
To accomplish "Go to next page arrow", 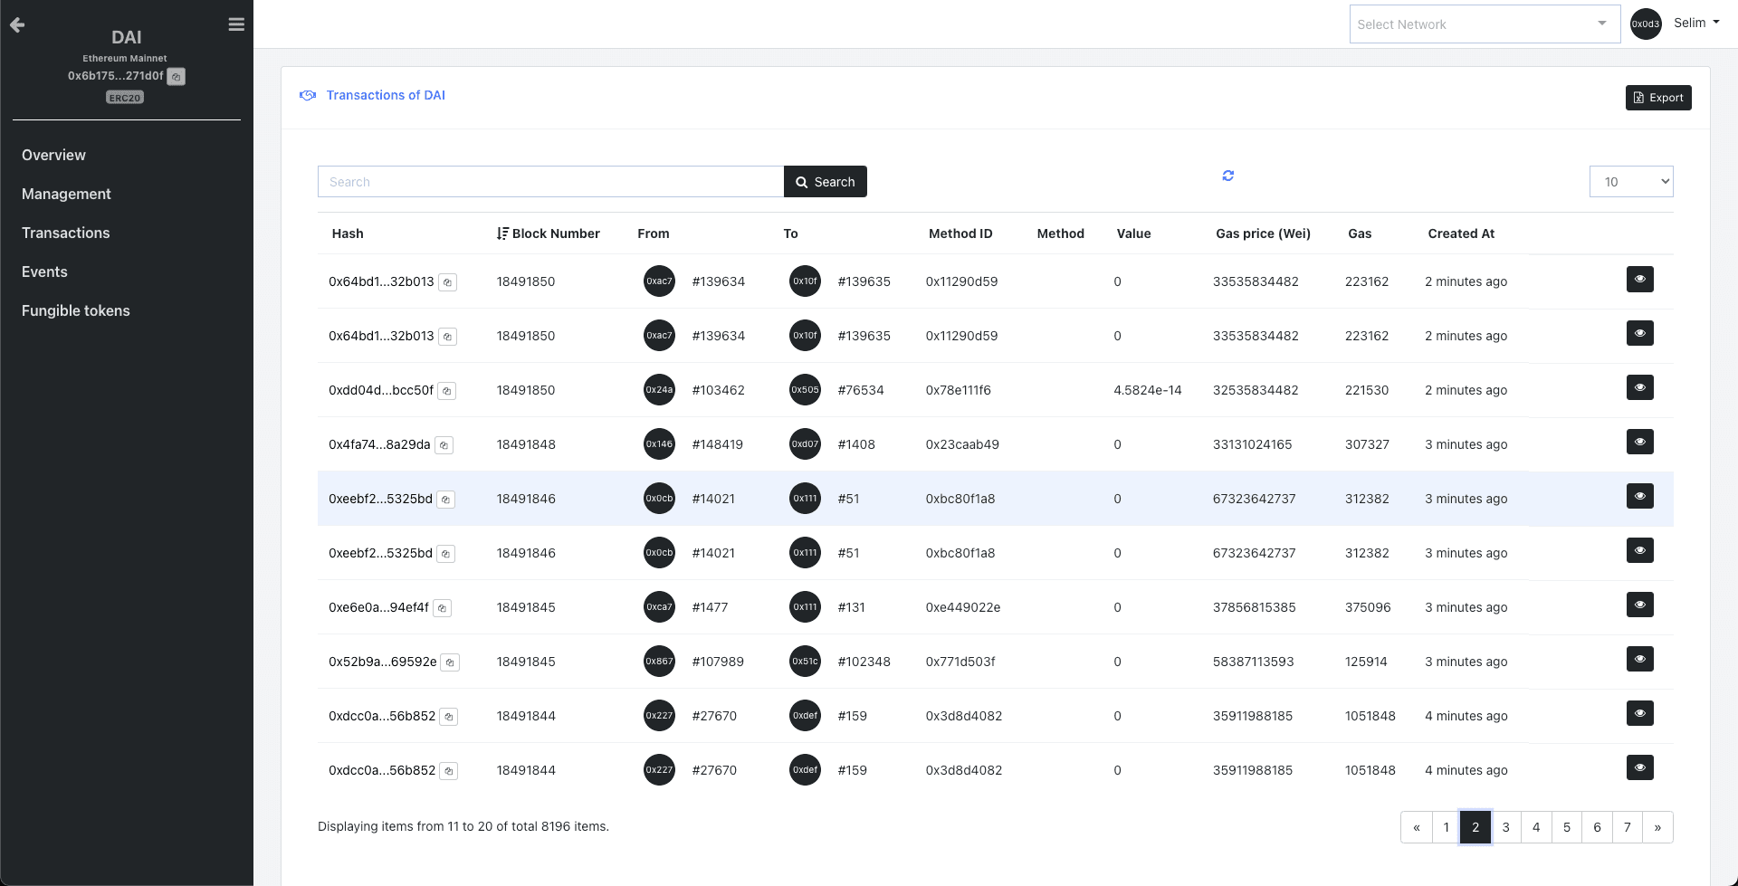I will pyautogui.click(x=1657, y=827).
